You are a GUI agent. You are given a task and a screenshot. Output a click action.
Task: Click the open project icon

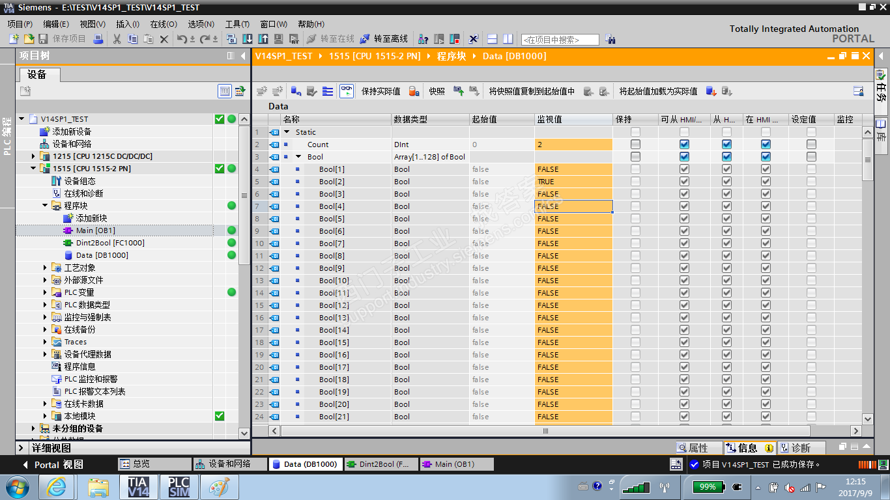[x=29, y=39]
